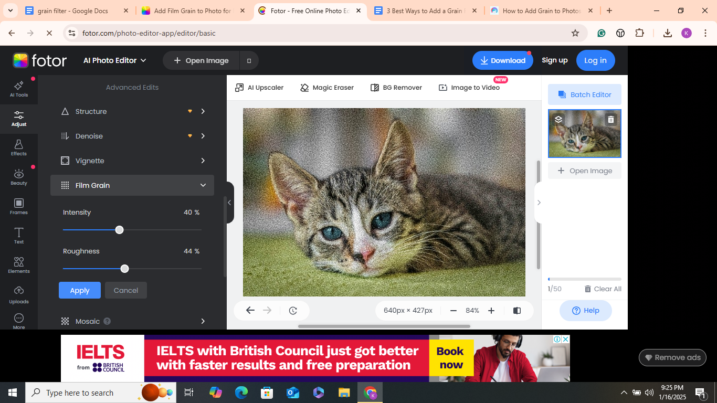The image size is (717, 403).
Task: Open the AI Photo Editor dropdown
Action: [x=114, y=60]
